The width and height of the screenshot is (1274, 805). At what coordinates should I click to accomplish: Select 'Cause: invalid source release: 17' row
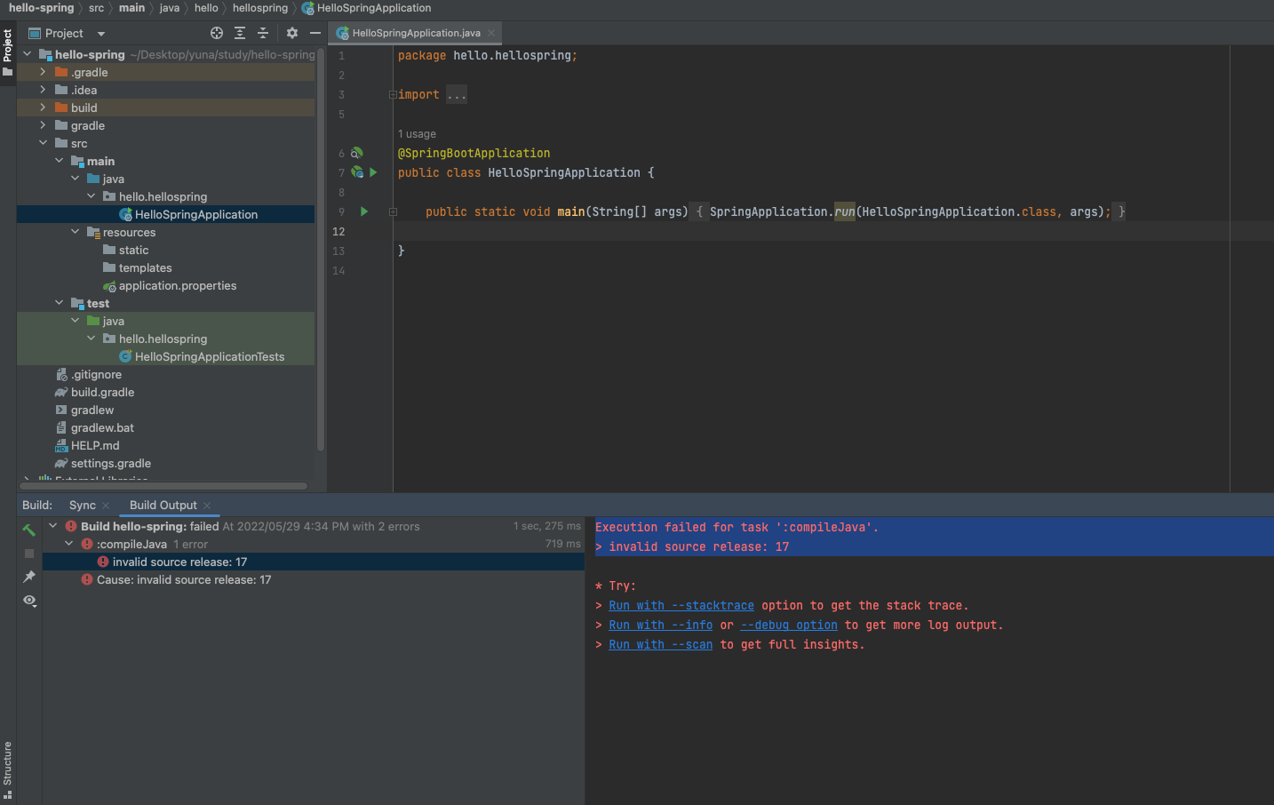pos(314,579)
